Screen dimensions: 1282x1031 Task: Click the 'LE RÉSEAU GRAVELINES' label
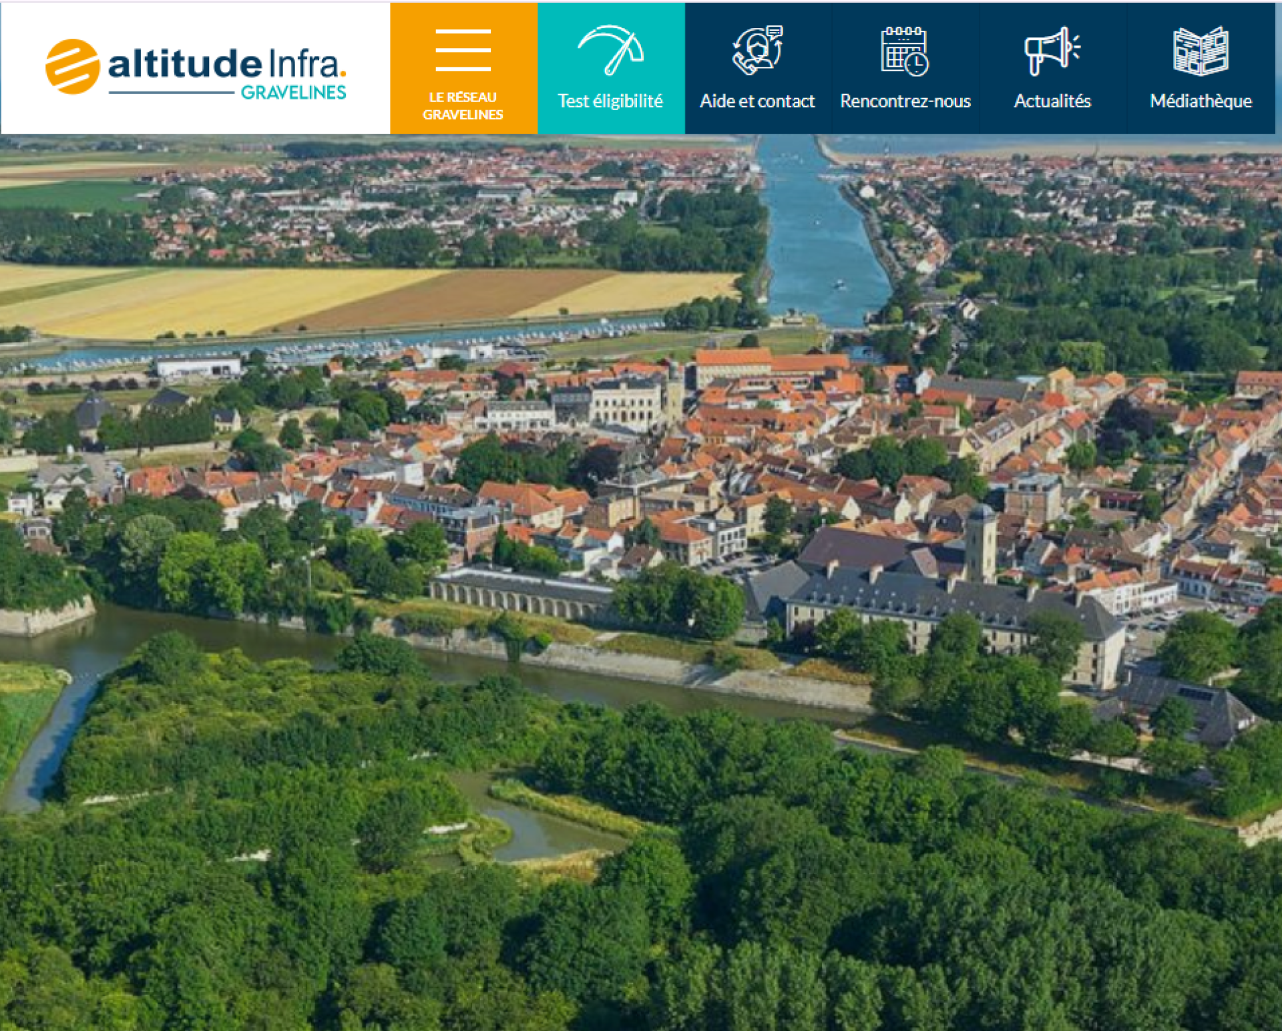[x=463, y=106]
